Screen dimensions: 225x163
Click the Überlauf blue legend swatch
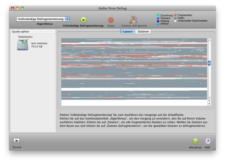tap(158, 18)
